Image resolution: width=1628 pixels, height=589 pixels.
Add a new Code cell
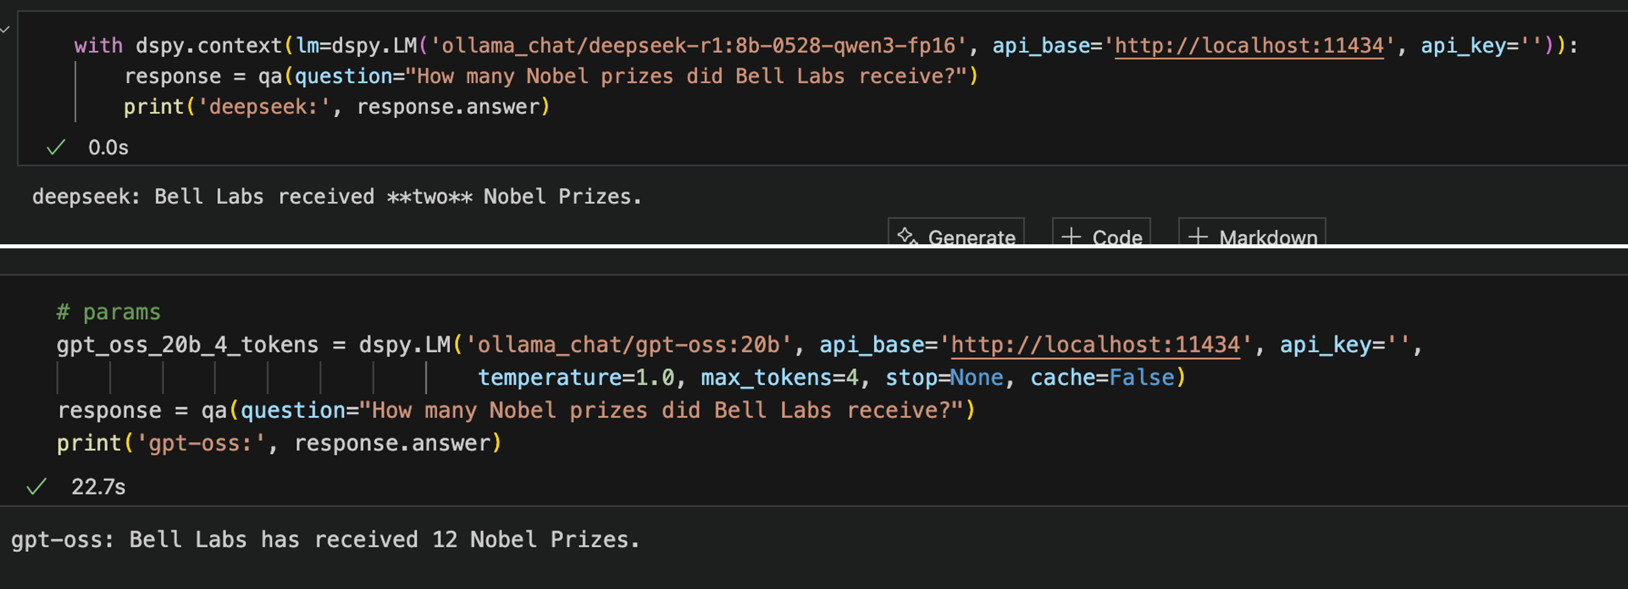1102,236
